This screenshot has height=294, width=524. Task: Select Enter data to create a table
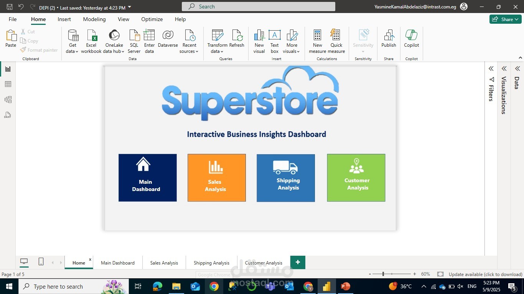click(149, 40)
